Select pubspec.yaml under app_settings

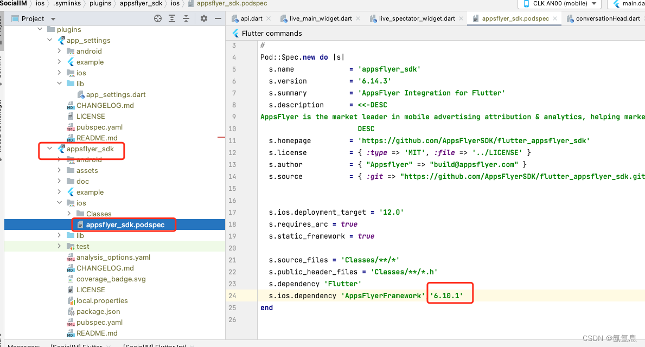coord(100,127)
